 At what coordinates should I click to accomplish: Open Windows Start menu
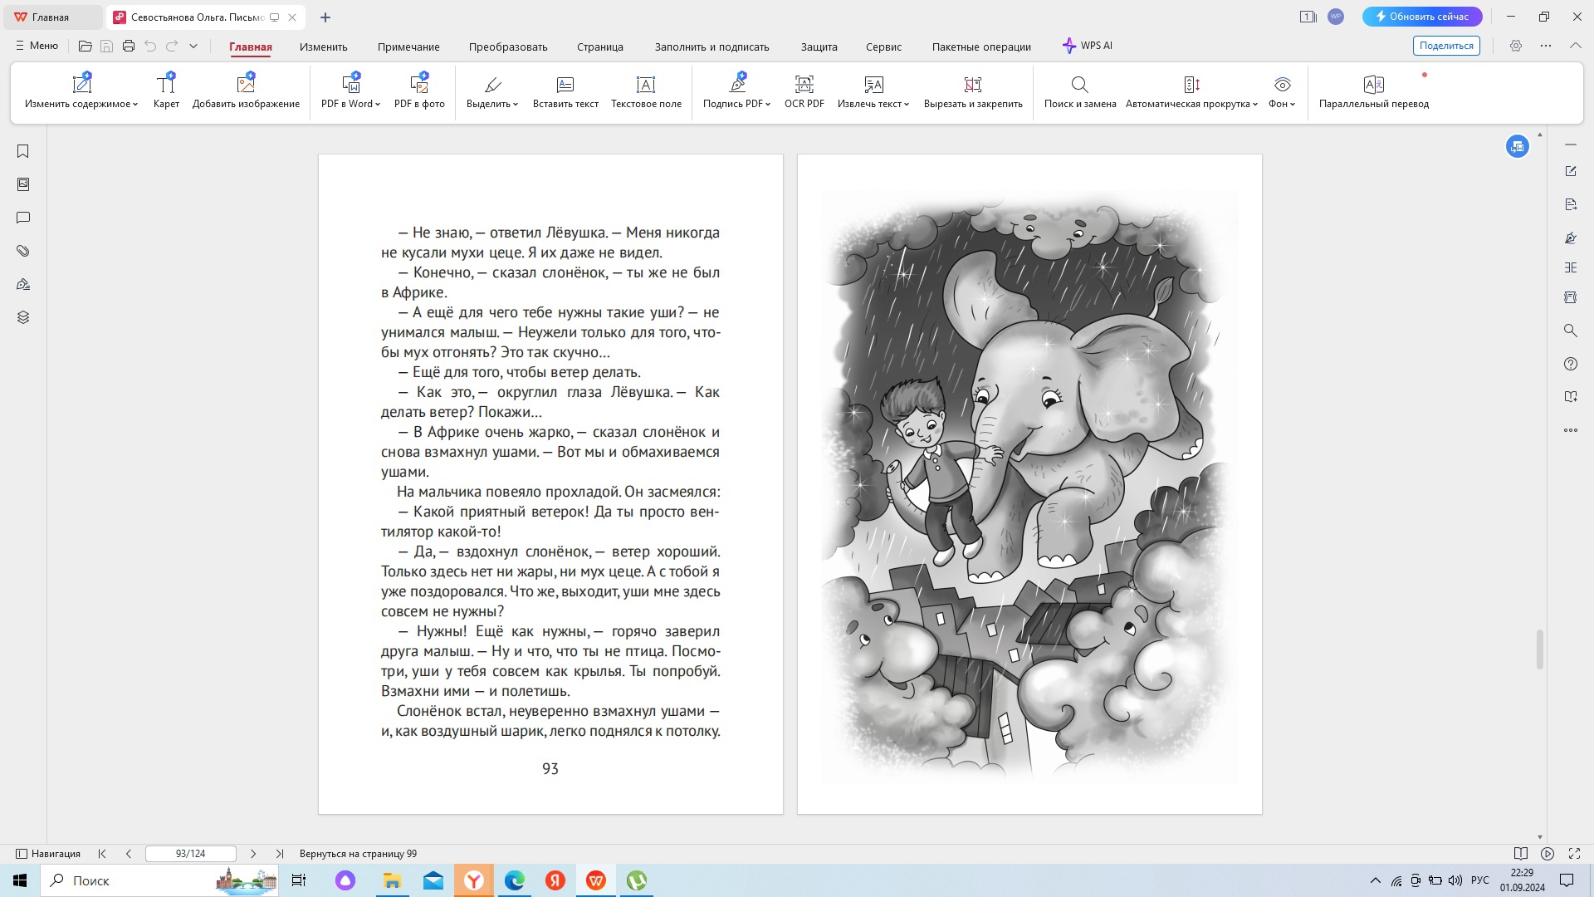(20, 880)
